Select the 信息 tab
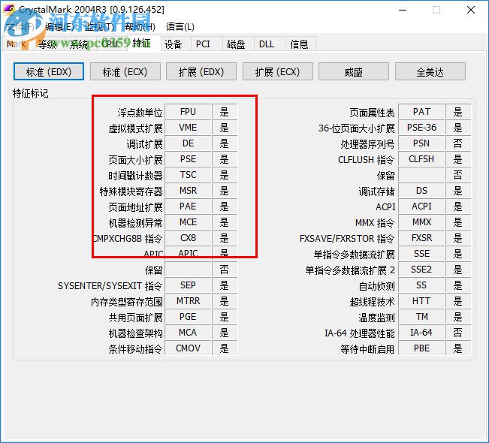489x443 pixels. tap(299, 44)
